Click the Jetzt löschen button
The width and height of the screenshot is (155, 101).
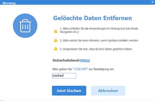(x=69, y=91)
